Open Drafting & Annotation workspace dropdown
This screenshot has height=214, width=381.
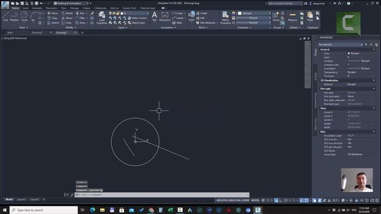pyautogui.click(x=71, y=4)
